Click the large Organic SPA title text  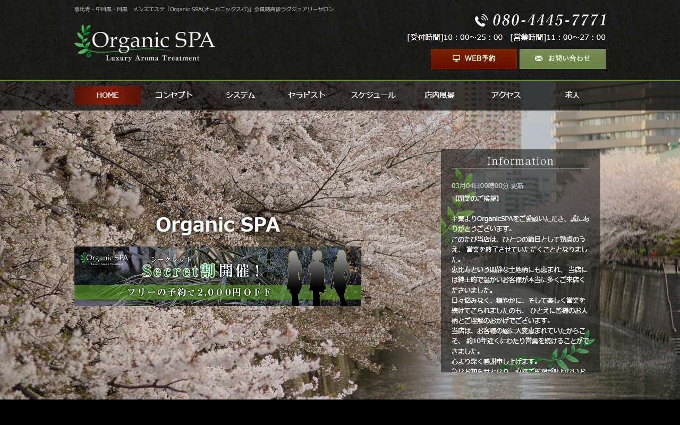218,225
